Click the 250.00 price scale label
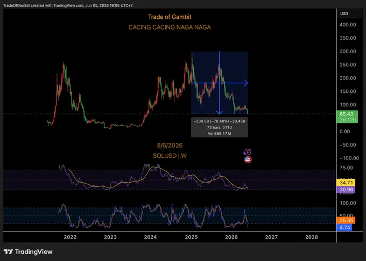The width and height of the screenshot is (366, 261). (x=348, y=65)
